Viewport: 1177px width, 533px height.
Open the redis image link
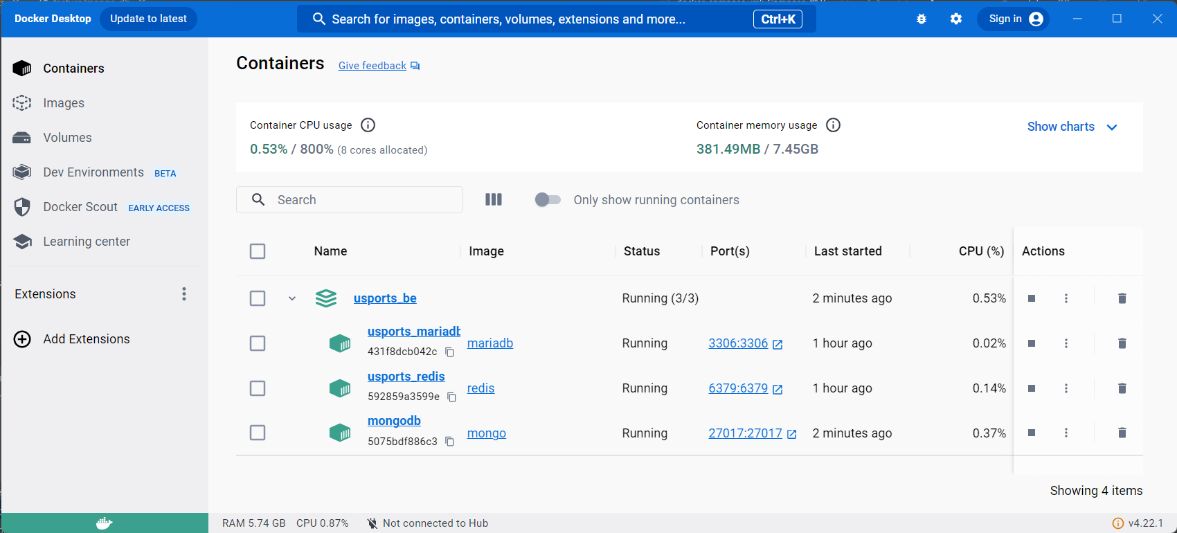[x=481, y=388]
